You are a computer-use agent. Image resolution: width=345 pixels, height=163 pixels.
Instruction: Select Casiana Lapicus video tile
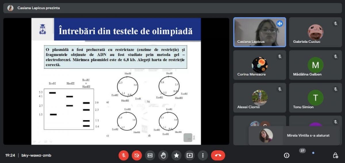[x=260, y=32]
